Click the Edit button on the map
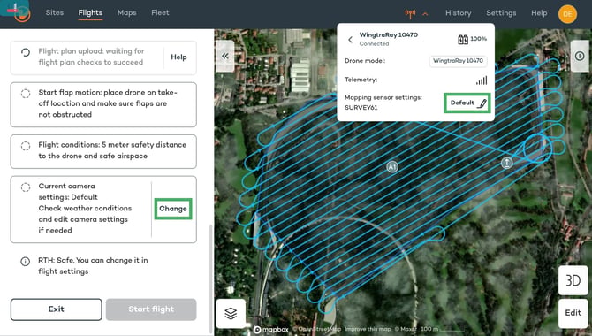Viewport: 592px width, 336px height. [x=573, y=313]
